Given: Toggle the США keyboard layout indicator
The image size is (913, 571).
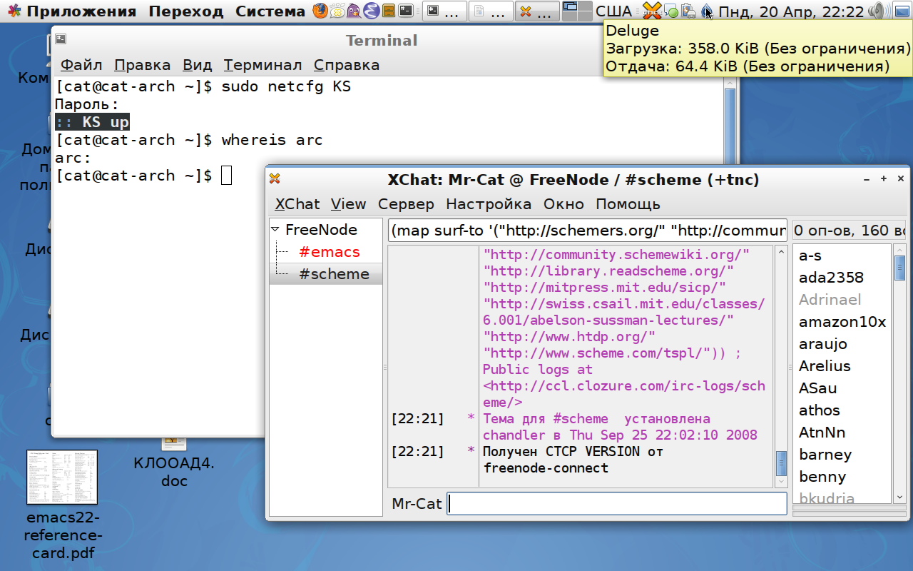Looking at the screenshot, I should click(x=613, y=11).
